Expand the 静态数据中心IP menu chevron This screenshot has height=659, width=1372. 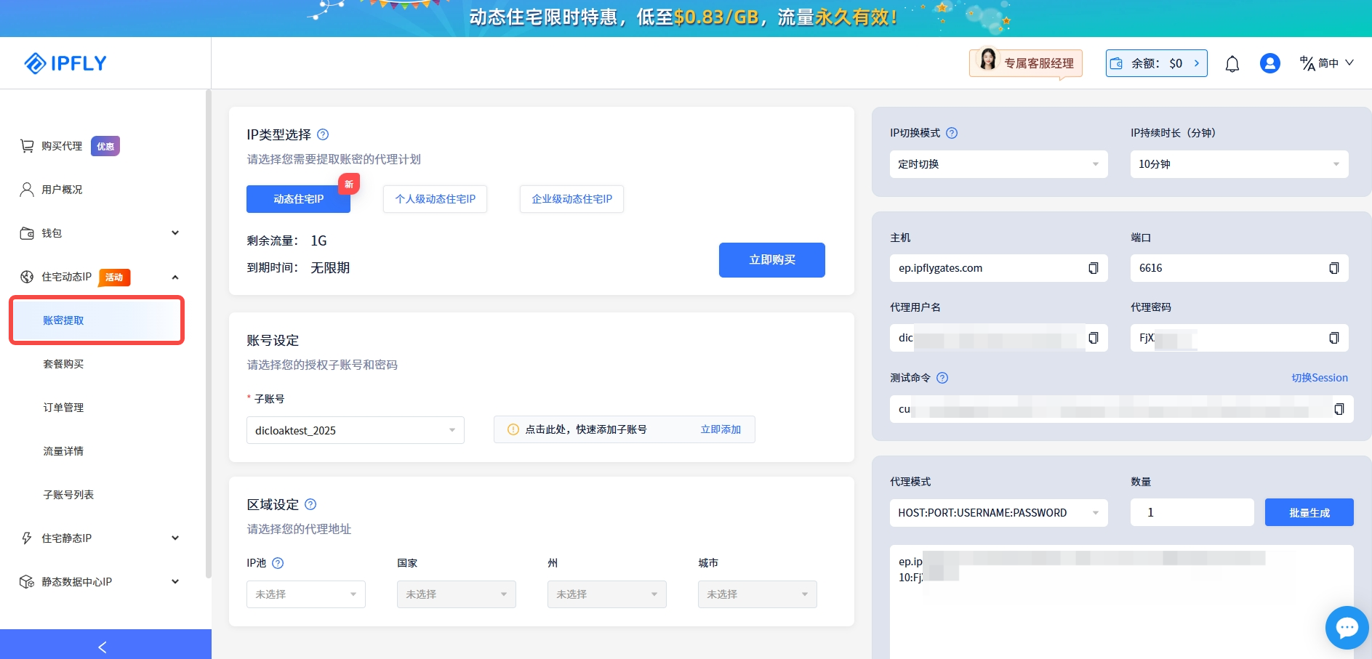(175, 582)
